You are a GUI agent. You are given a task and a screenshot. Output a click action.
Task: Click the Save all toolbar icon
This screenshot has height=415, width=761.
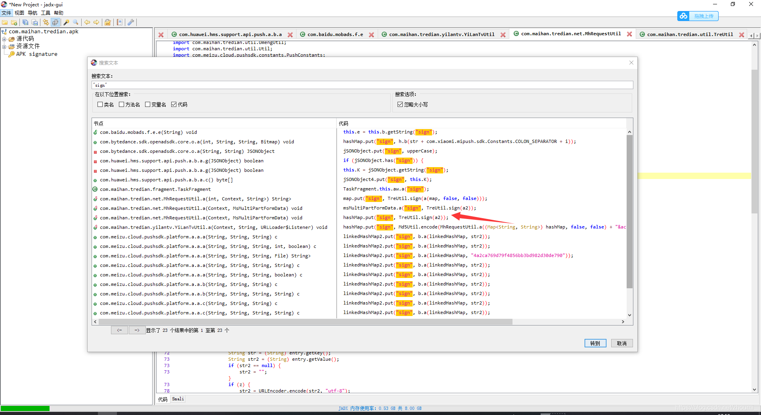[25, 23]
